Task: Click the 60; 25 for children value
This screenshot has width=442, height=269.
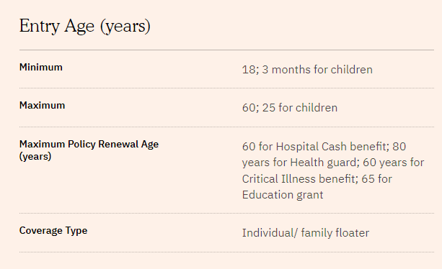Action: point(290,108)
